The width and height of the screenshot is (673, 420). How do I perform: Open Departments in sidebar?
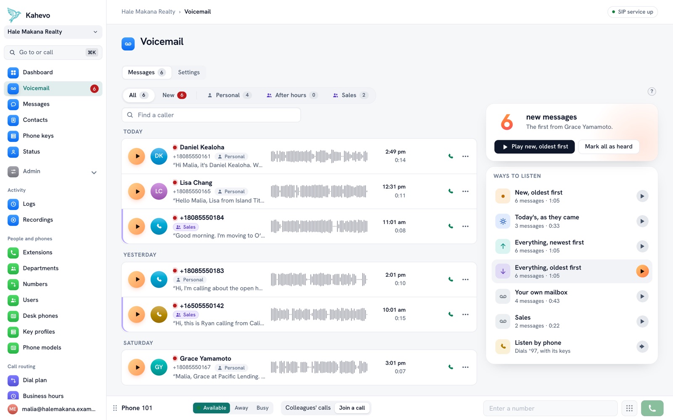point(53,268)
